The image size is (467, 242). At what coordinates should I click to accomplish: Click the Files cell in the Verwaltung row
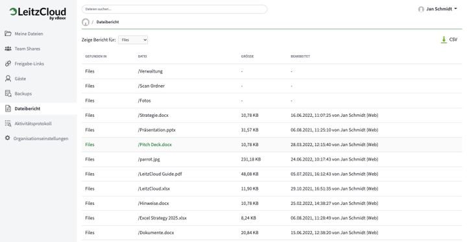90,71
